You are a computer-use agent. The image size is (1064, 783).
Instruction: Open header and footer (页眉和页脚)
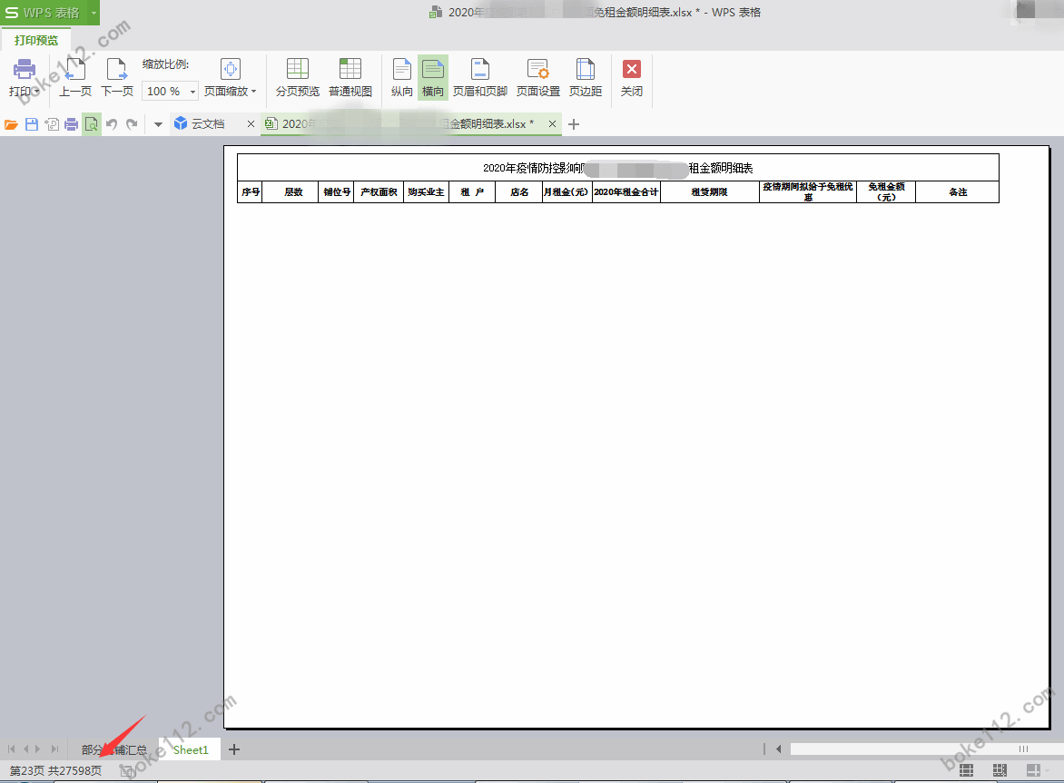[479, 78]
